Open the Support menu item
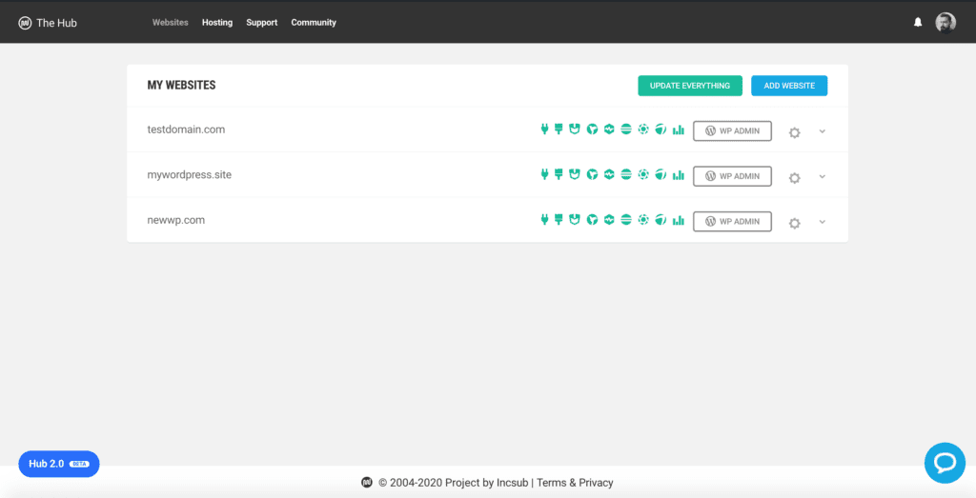The width and height of the screenshot is (976, 498). [x=261, y=23]
